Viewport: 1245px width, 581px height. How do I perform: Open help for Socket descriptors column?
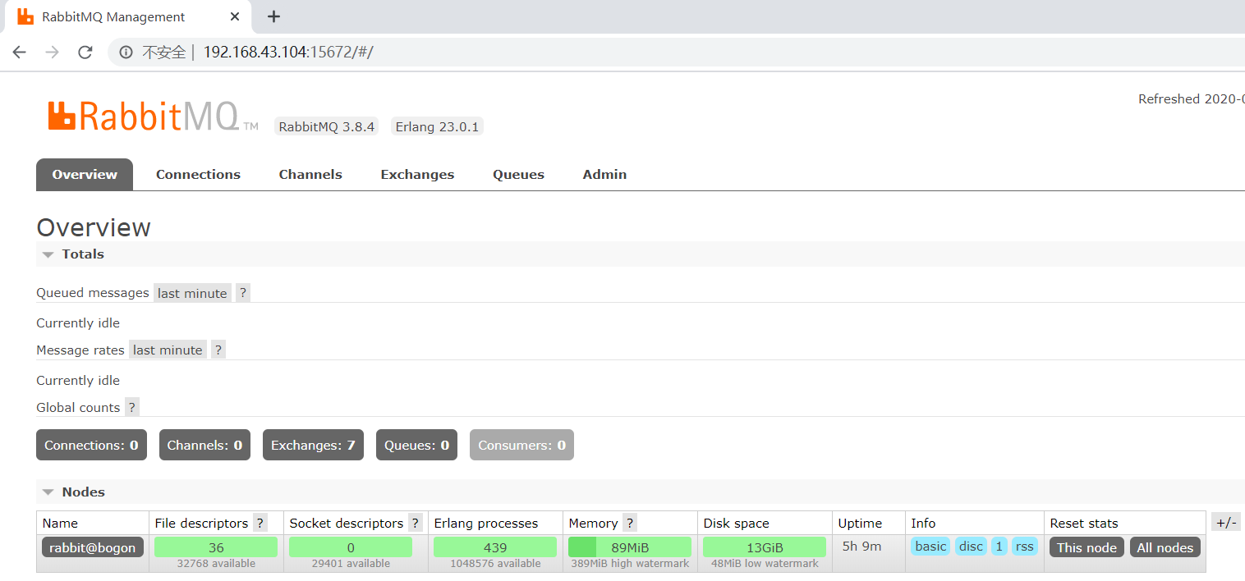pyautogui.click(x=416, y=523)
